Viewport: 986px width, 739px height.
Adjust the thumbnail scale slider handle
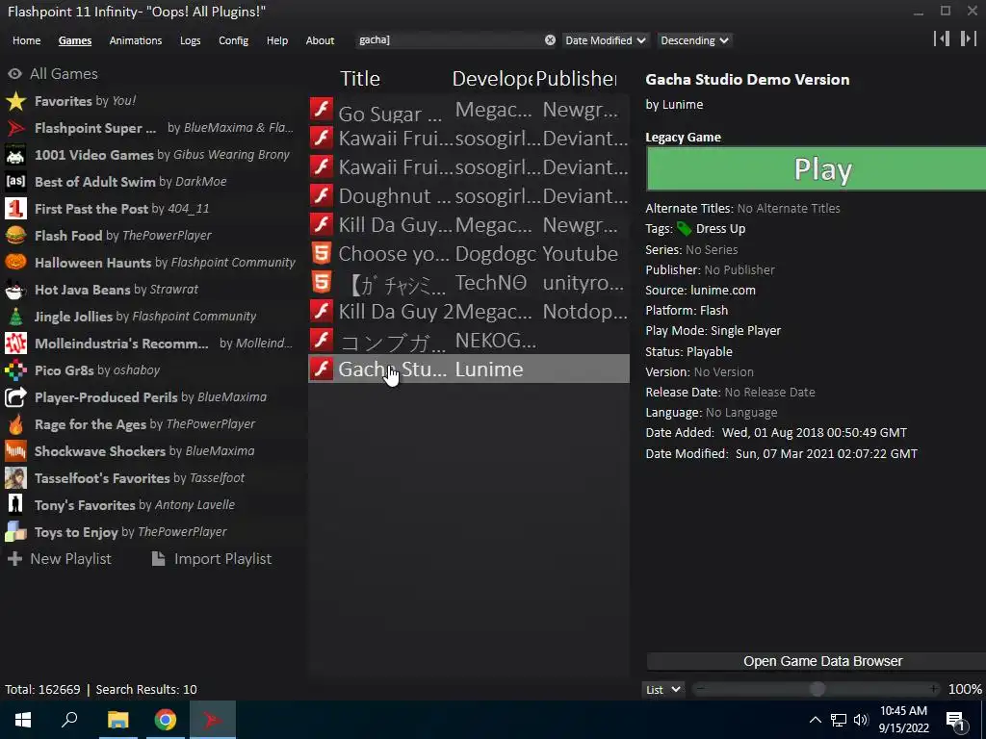tap(817, 689)
